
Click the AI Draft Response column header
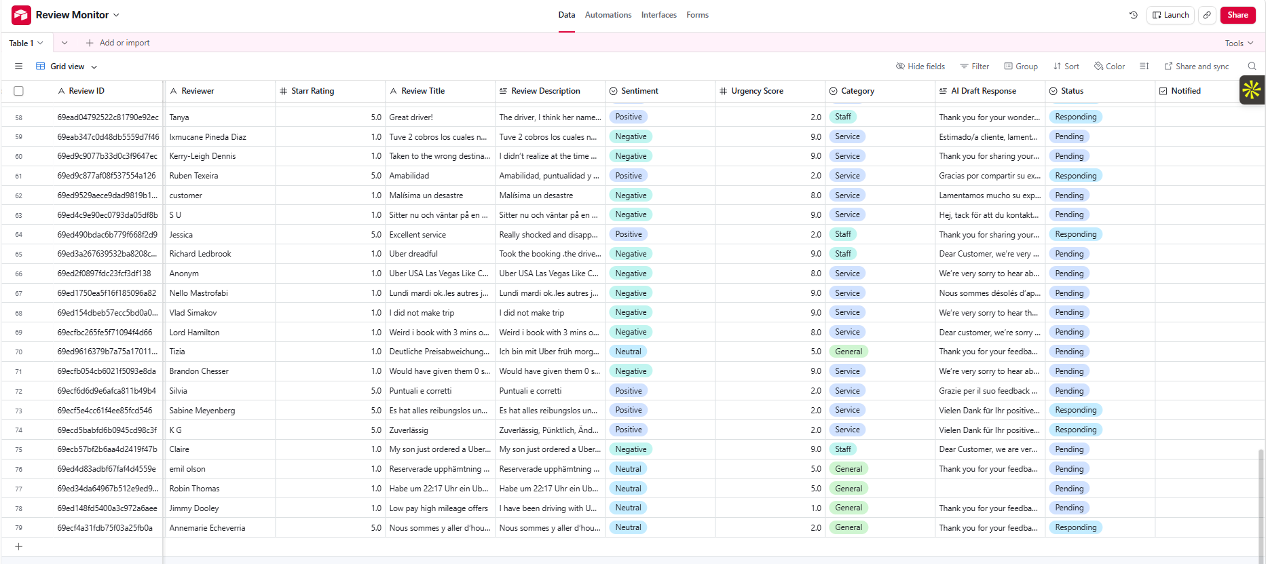990,91
